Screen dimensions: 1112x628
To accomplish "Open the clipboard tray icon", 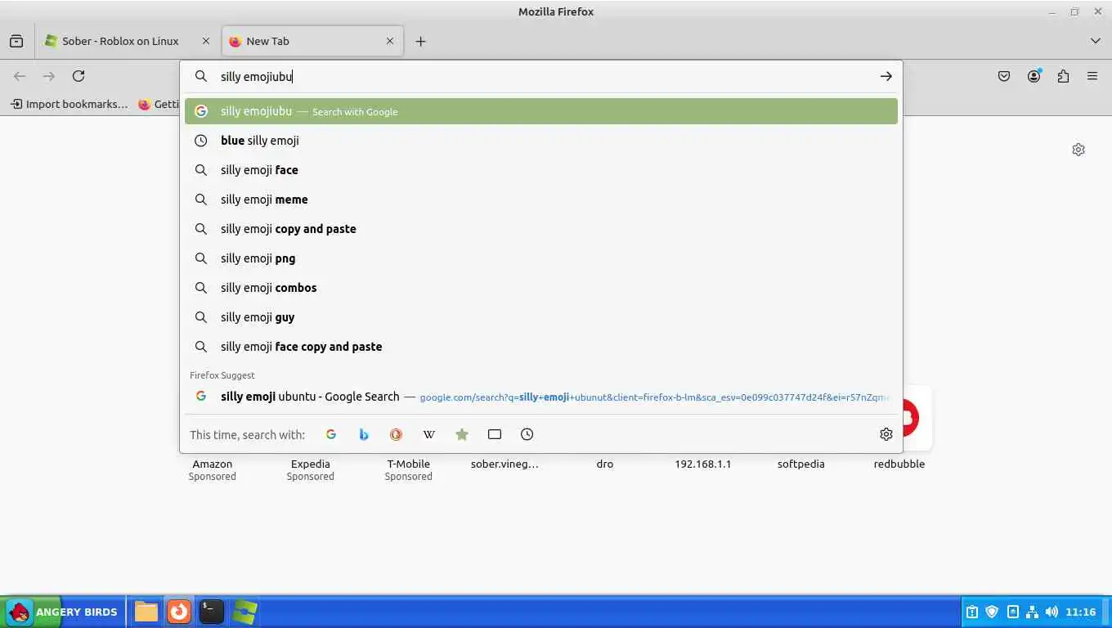I will tap(972, 612).
